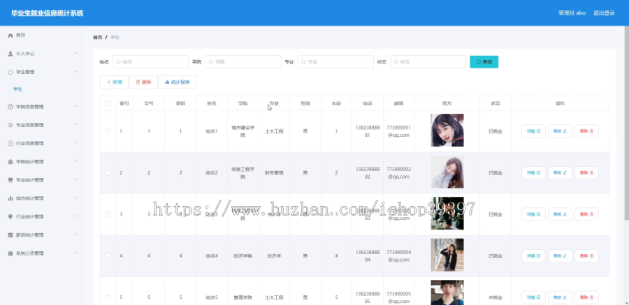
Task: Click 退出登录 to log out
Action: (x=604, y=13)
